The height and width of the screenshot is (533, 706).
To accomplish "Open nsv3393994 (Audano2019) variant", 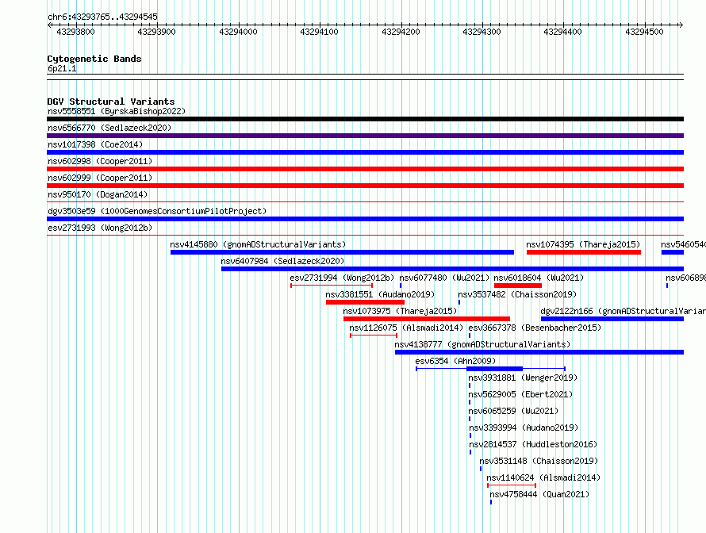I will pyautogui.click(x=524, y=428).
